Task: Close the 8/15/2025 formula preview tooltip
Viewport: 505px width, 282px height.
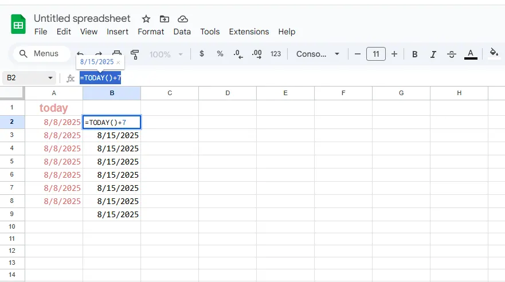Action: pyautogui.click(x=119, y=62)
